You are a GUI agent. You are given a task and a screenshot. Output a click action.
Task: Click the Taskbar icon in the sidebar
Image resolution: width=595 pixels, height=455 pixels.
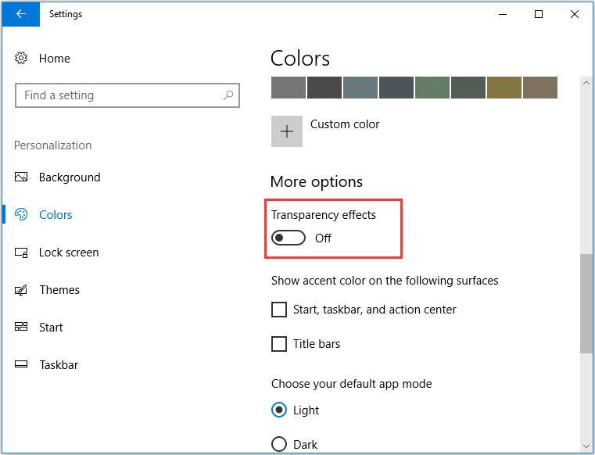tap(21, 364)
